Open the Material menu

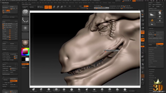pos(60,3)
